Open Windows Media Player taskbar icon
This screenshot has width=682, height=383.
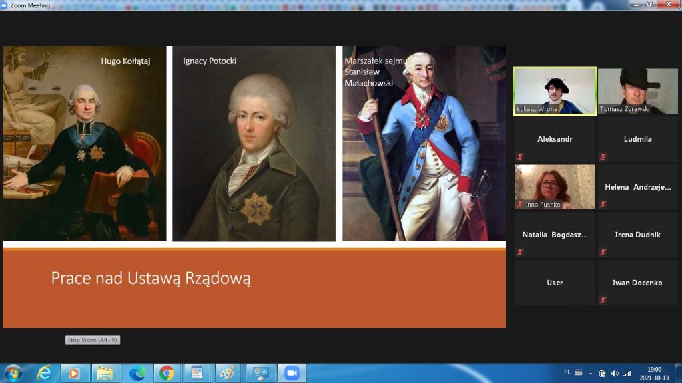pos(75,373)
